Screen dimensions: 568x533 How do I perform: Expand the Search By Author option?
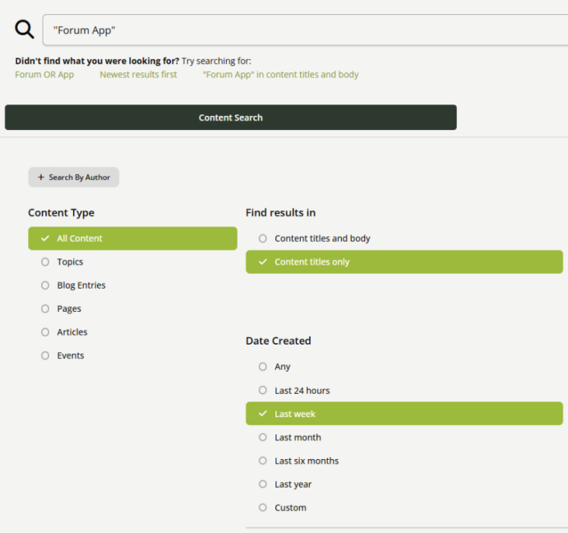point(74,177)
